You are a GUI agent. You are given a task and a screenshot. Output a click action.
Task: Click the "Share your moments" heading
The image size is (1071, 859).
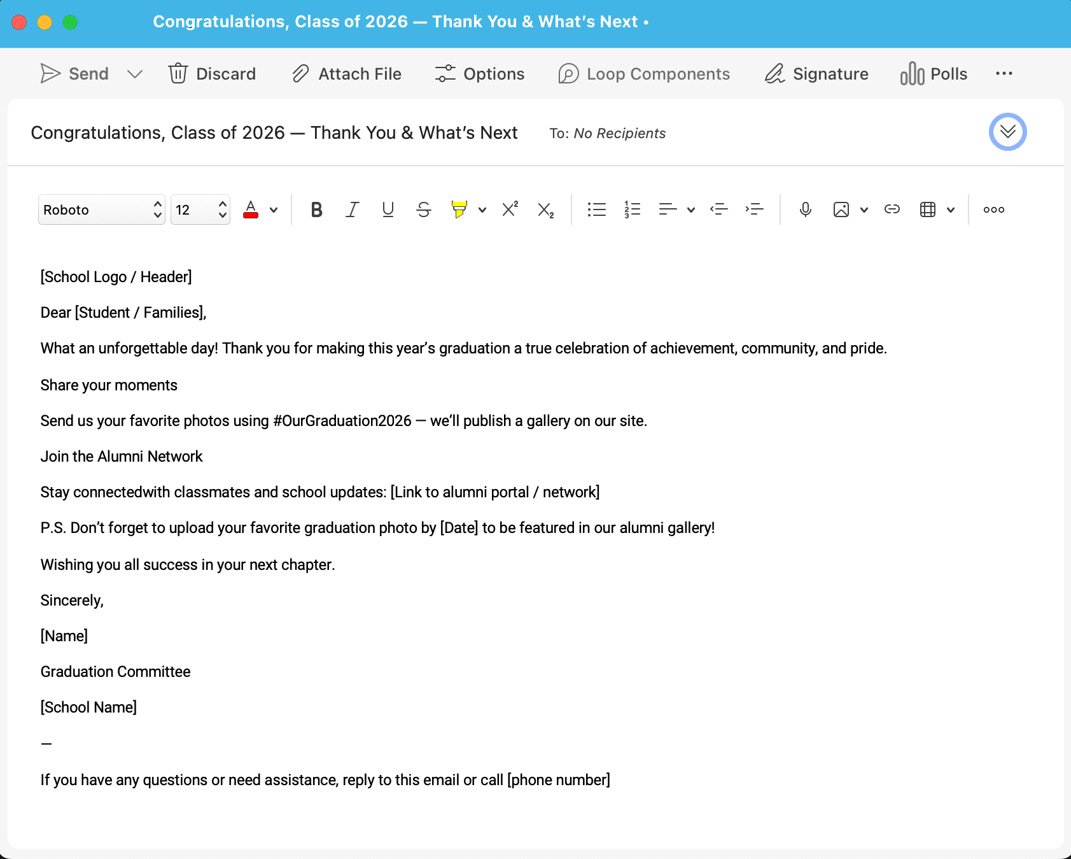[109, 385]
